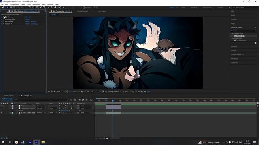Reset the Sharpen effect
259x145 pixels.
(x=28, y=17)
